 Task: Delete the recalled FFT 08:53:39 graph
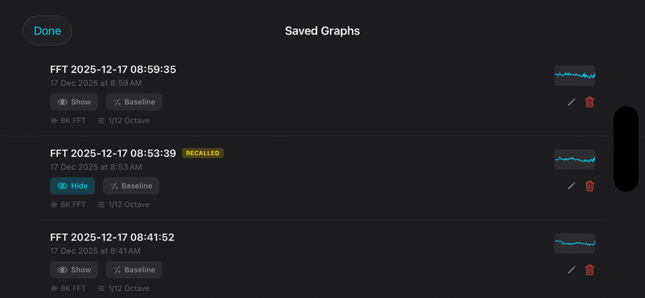(590, 186)
